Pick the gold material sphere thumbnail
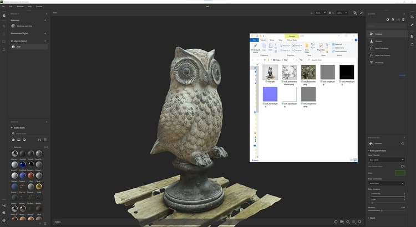 tap(39, 187)
